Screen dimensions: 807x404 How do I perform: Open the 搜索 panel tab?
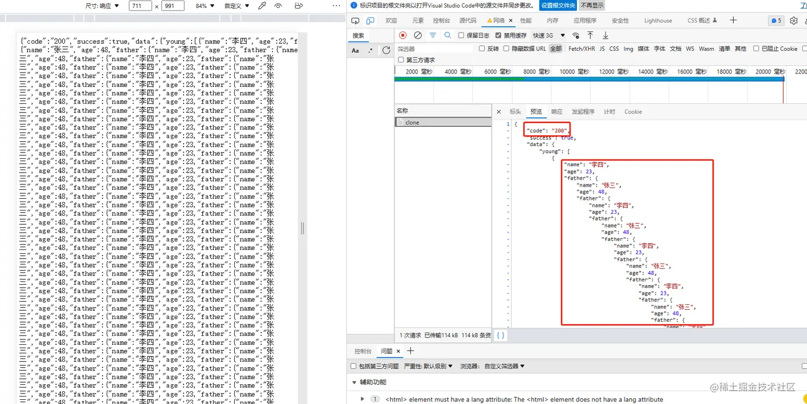tap(359, 36)
